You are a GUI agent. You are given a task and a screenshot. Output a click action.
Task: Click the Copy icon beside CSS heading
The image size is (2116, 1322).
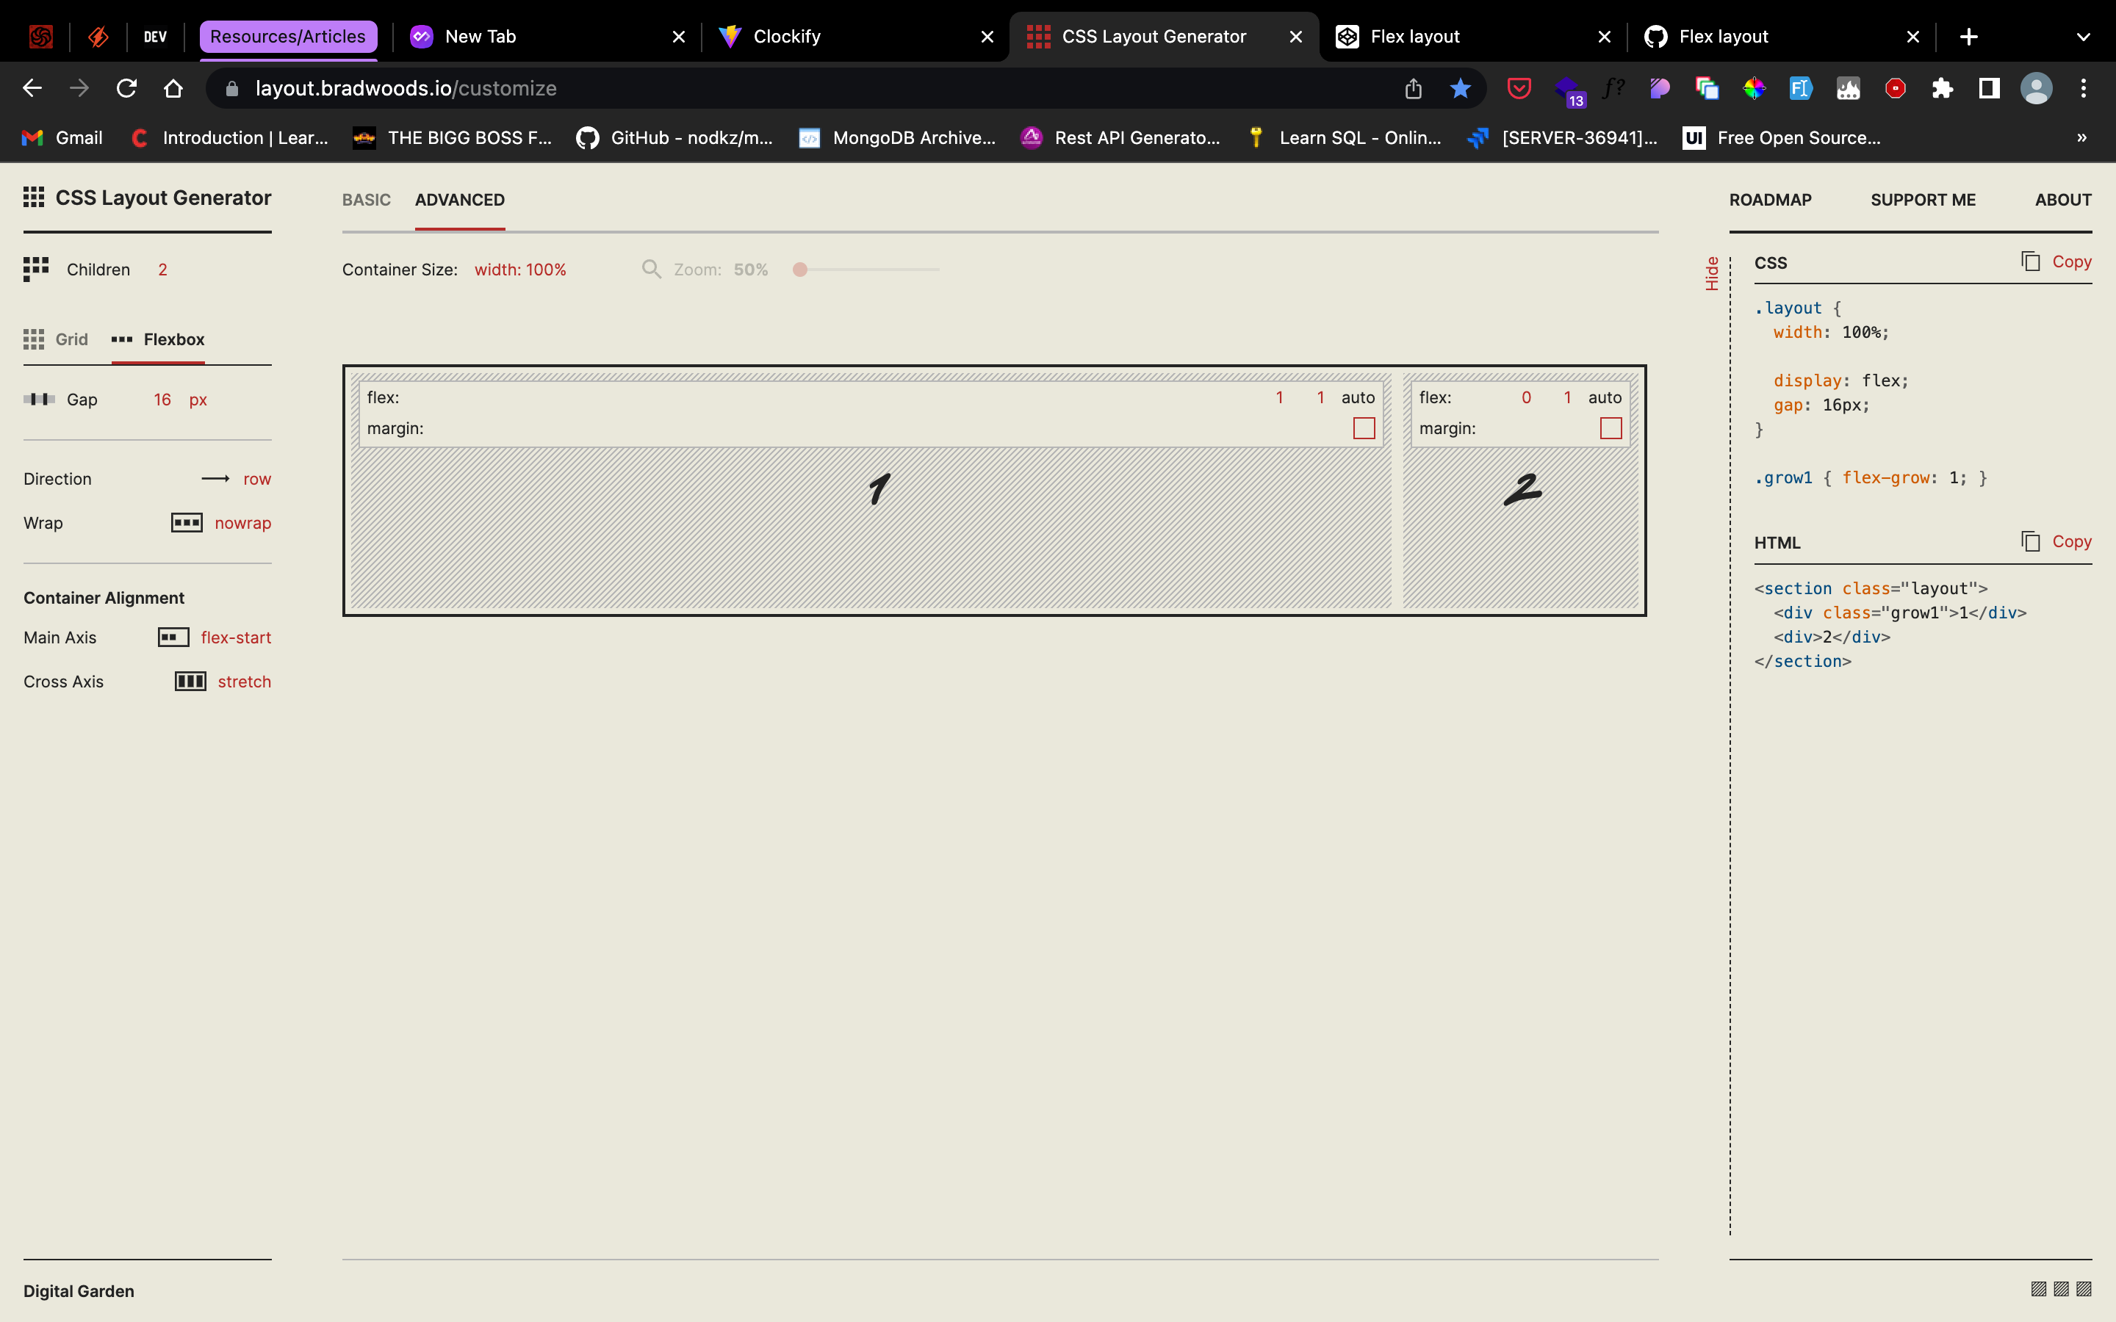pos(2030,261)
